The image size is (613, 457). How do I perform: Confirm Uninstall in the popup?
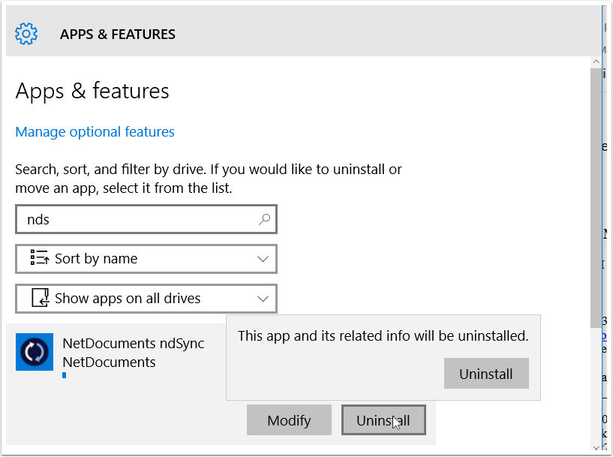(486, 373)
